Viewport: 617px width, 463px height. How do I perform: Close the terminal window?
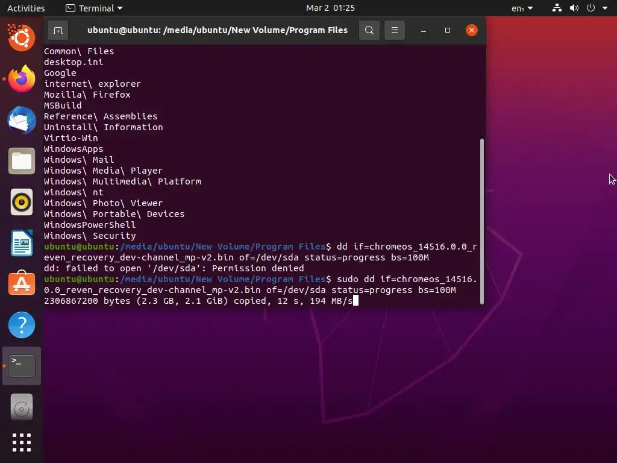[x=471, y=30]
